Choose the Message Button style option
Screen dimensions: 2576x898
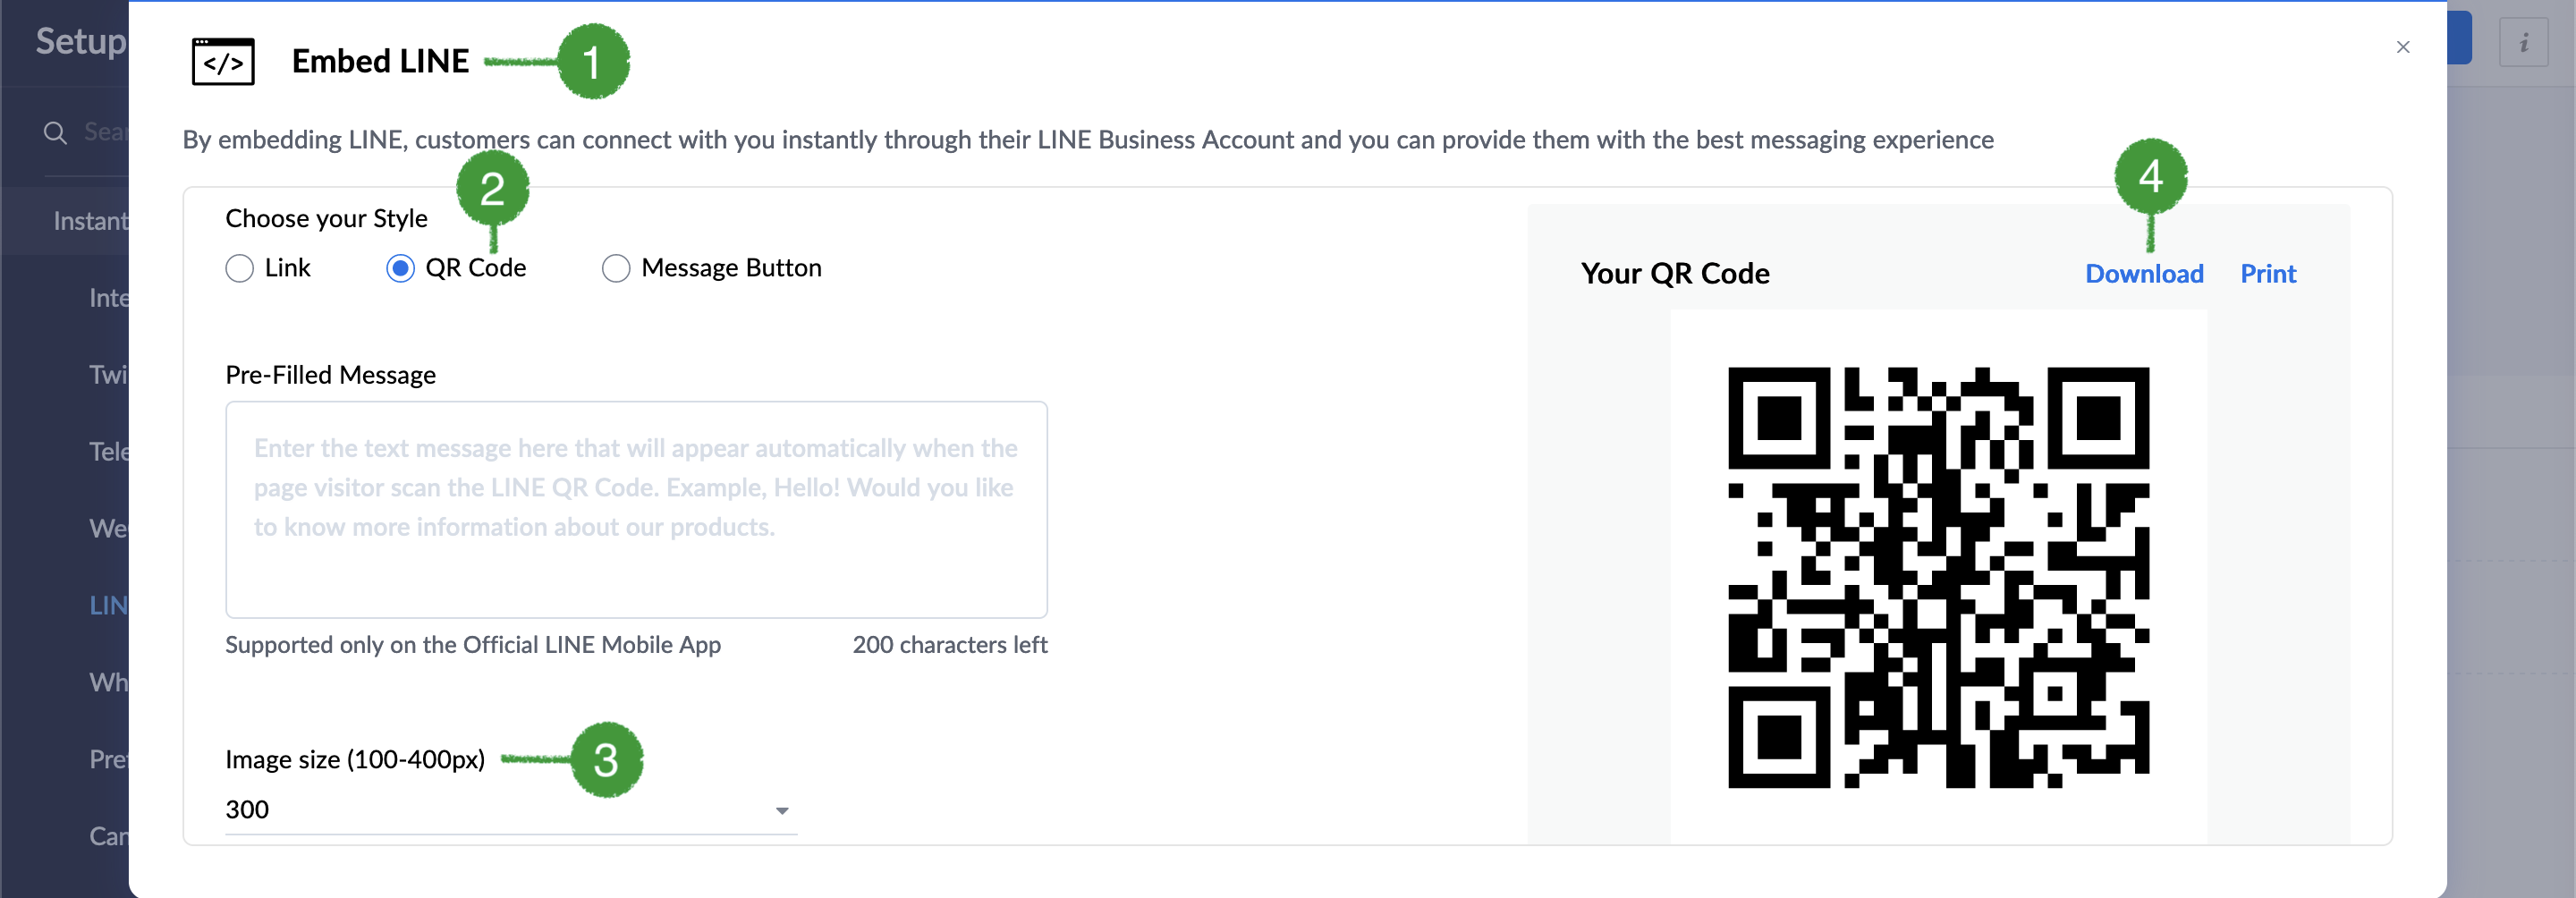(616, 268)
